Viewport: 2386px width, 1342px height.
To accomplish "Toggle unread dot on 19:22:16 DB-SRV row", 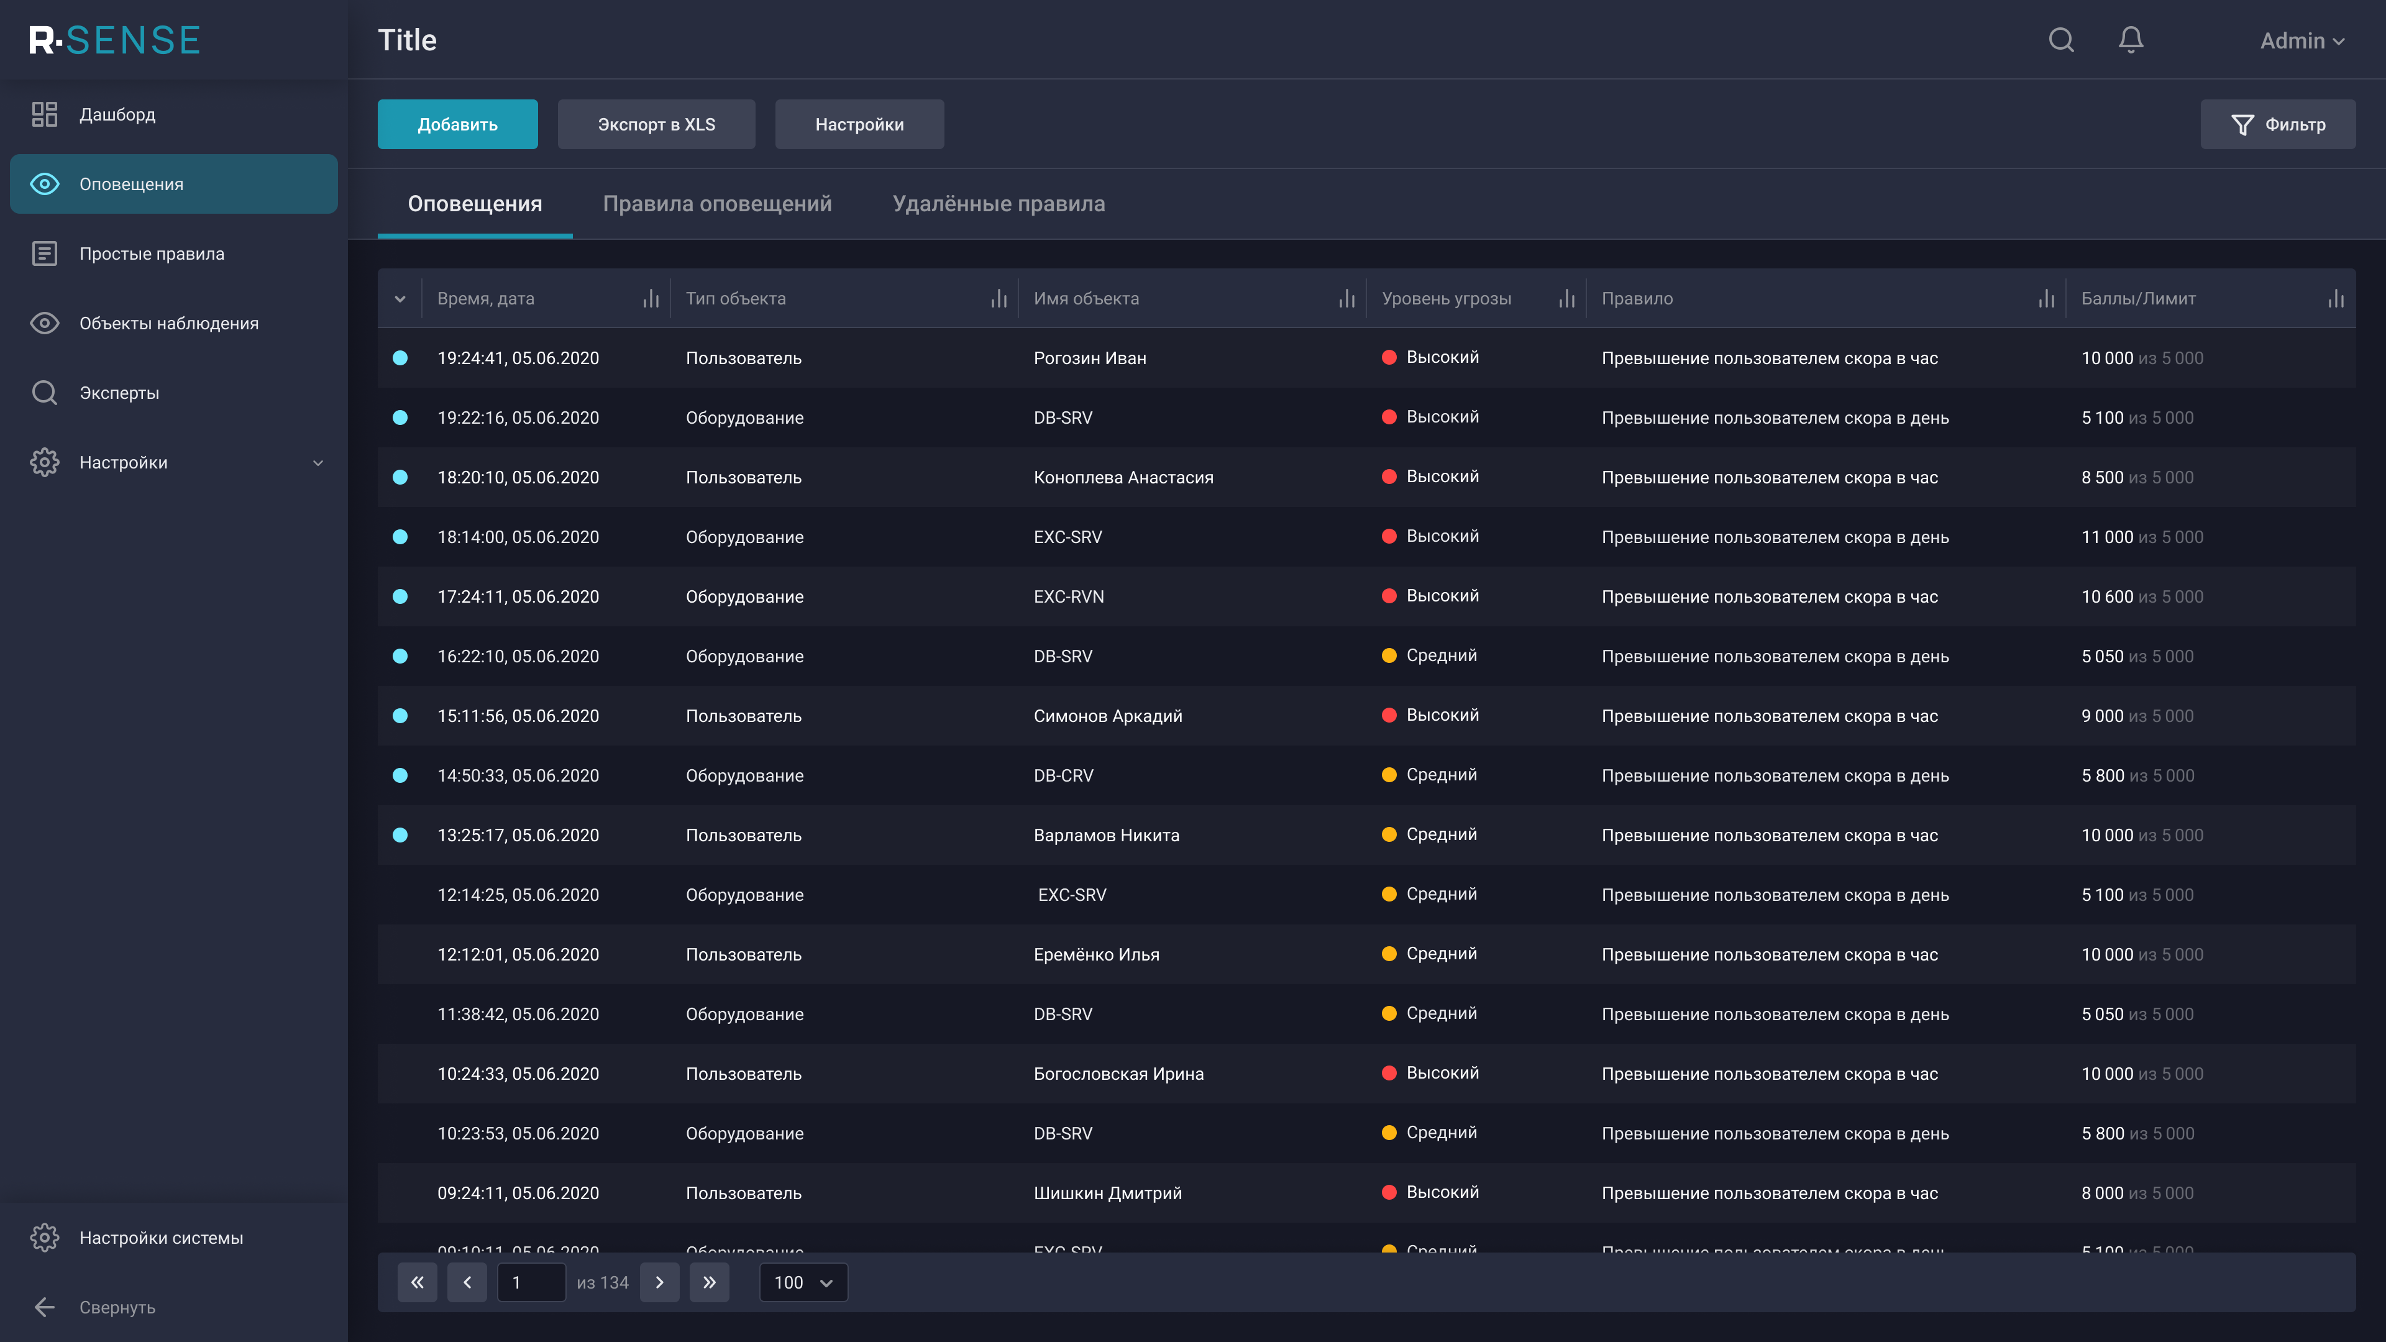I will tap(400, 418).
